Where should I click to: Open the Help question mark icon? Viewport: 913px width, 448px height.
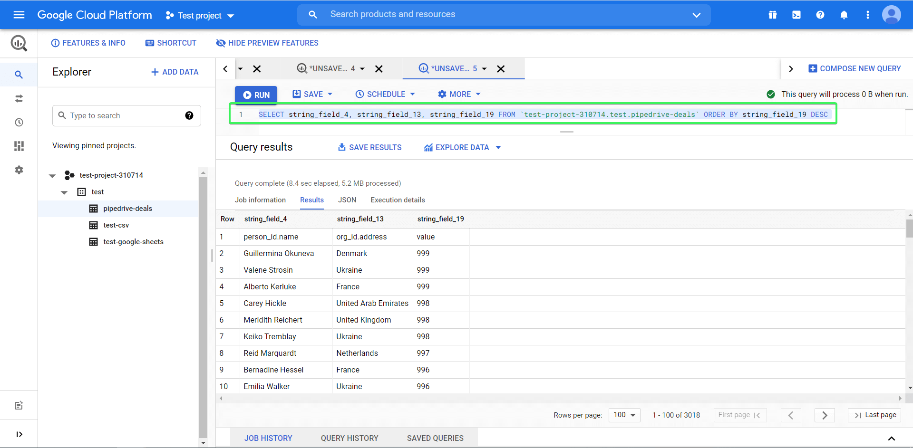tap(820, 15)
